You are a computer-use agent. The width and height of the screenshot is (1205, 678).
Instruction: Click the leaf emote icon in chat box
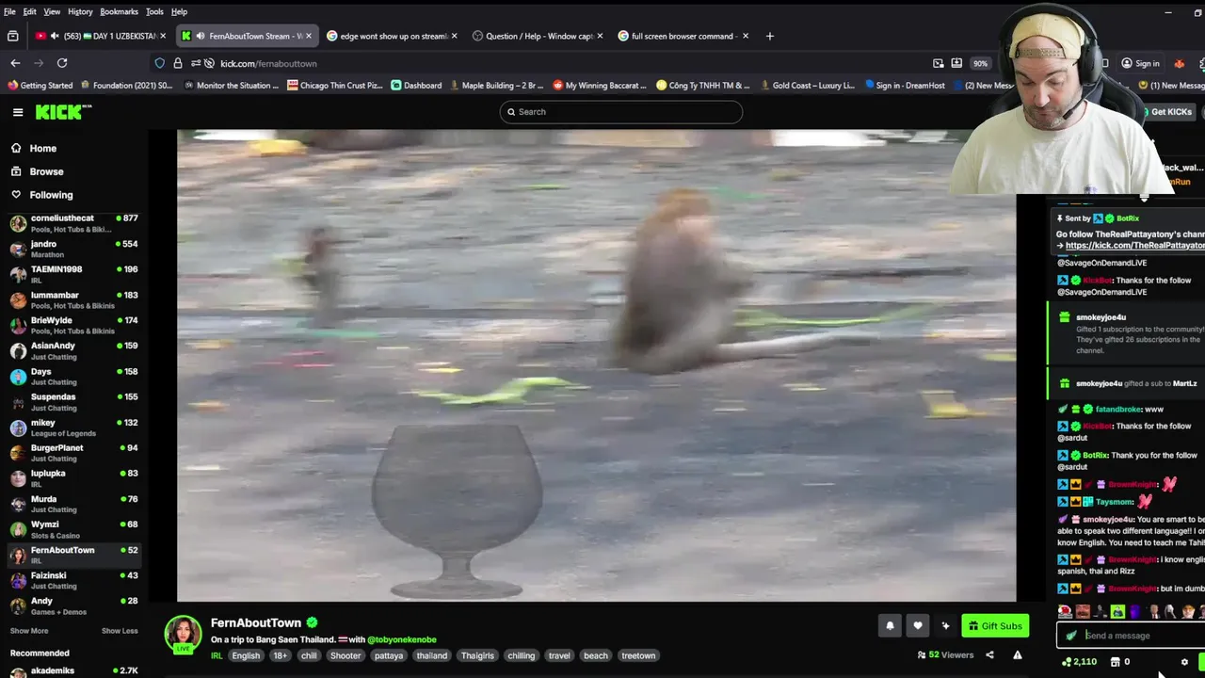[x=1071, y=636]
